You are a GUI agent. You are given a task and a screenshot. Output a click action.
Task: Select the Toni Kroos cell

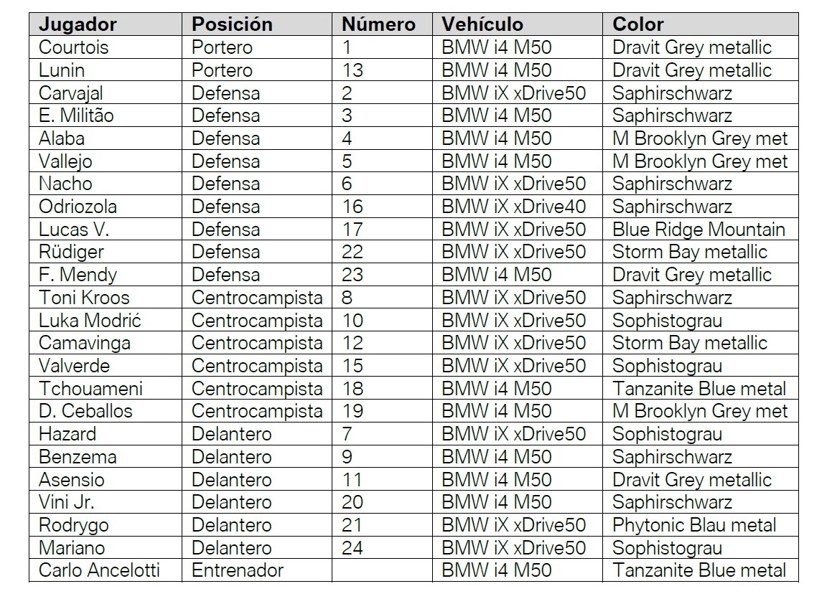[84, 298]
